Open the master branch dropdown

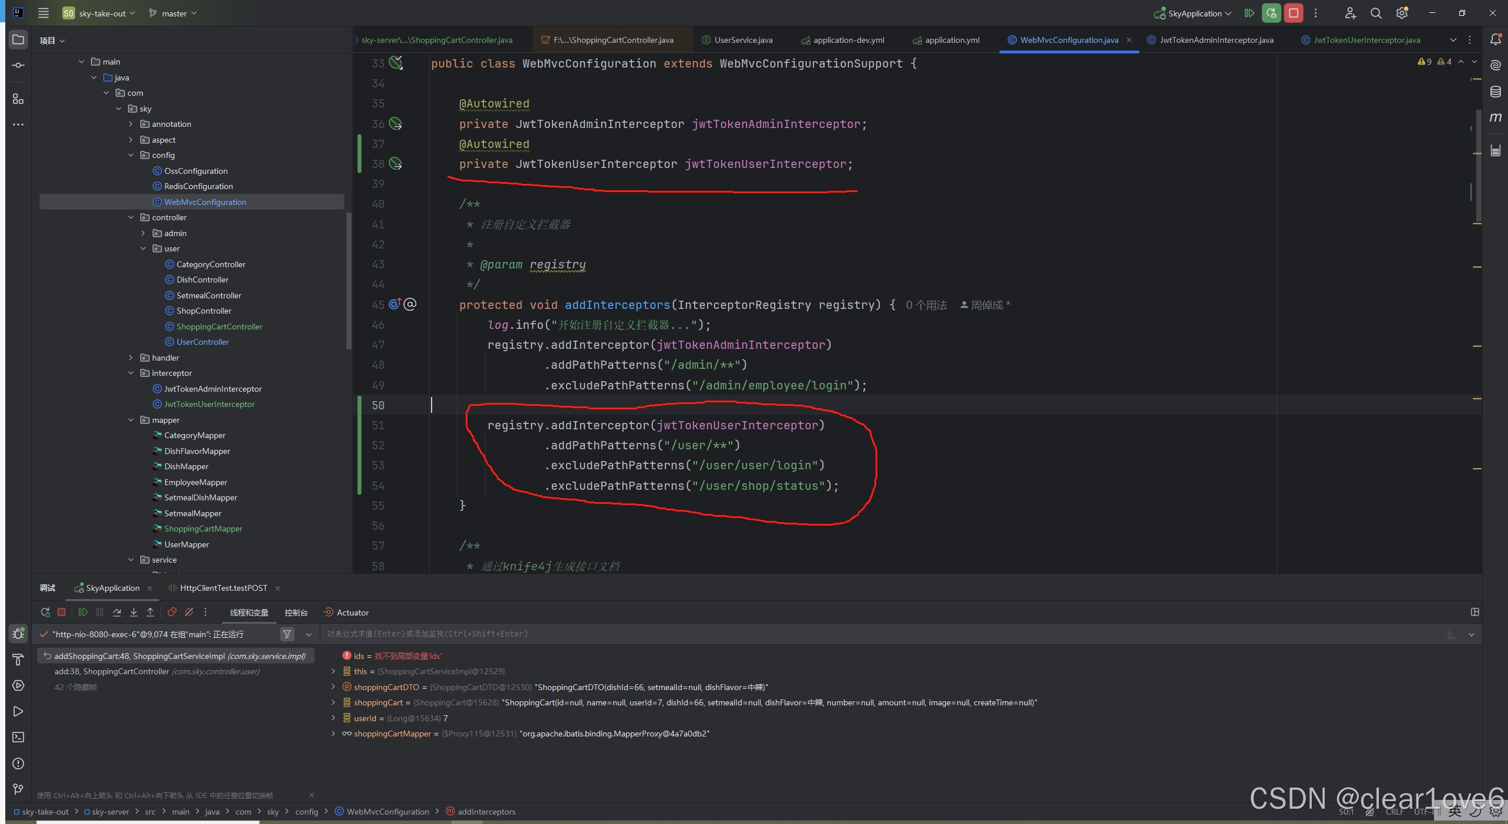click(x=173, y=13)
